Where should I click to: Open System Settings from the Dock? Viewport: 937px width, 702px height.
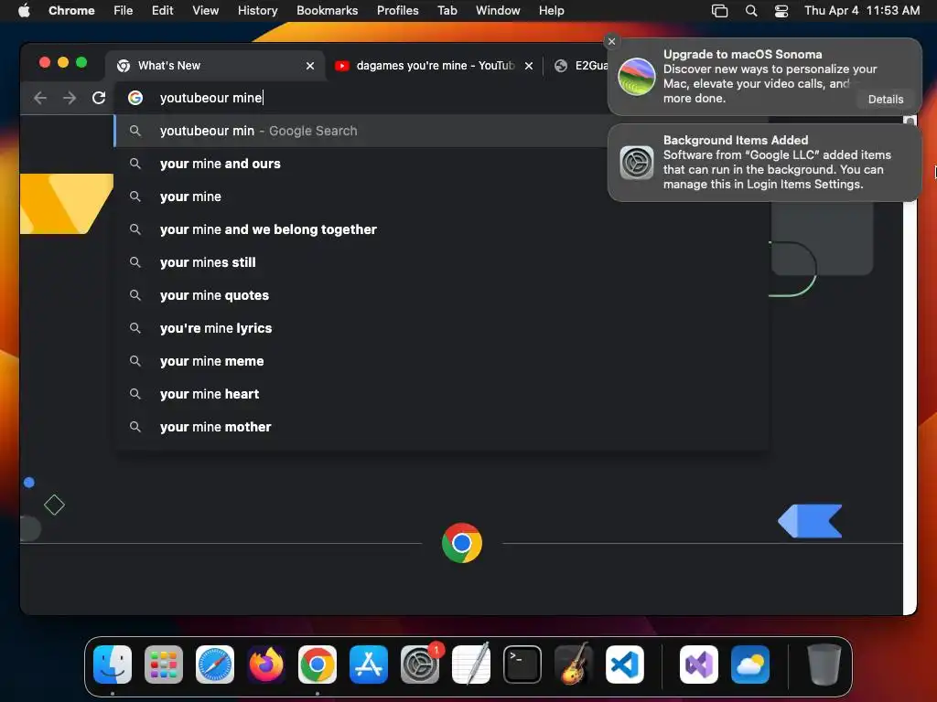(419, 665)
